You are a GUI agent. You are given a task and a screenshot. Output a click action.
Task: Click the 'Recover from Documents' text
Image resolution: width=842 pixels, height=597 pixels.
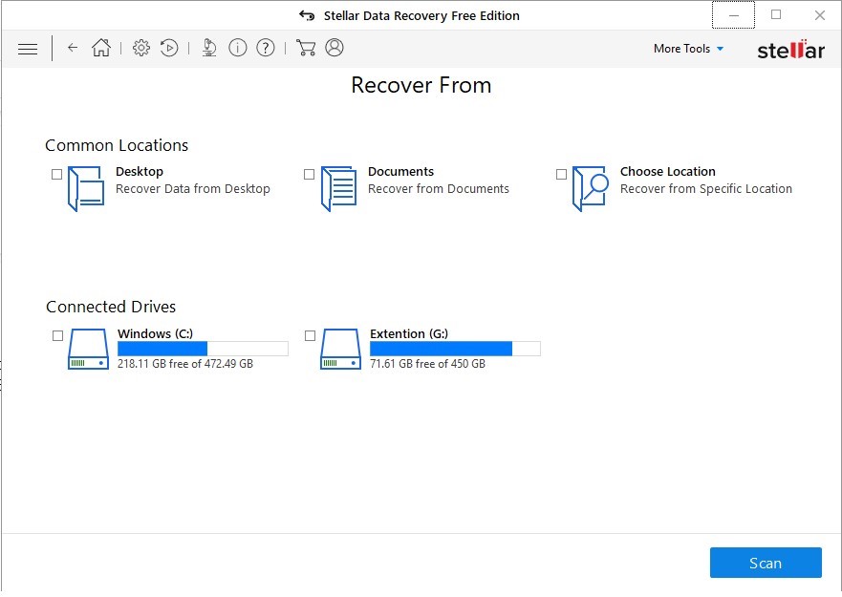click(438, 189)
